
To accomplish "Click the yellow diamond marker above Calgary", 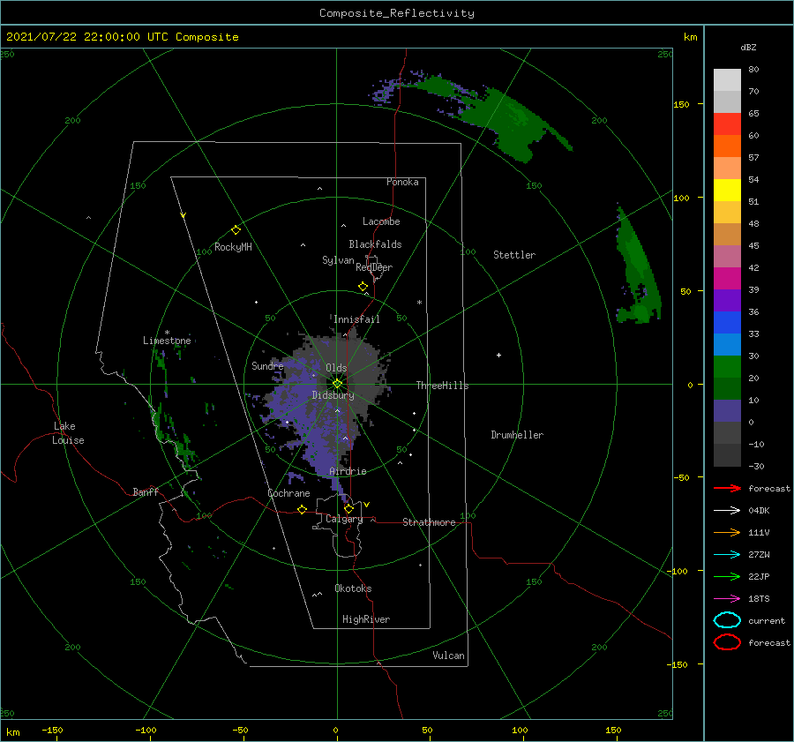I will (x=348, y=508).
